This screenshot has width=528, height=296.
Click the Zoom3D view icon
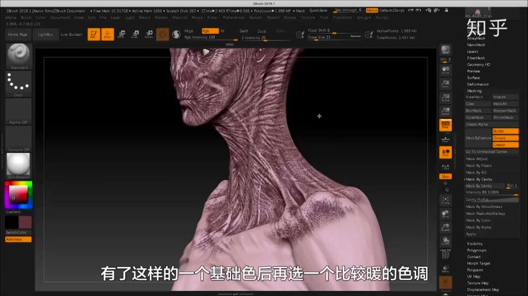[445, 227]
